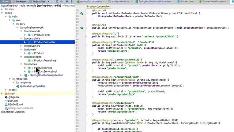Open the SpringBootRedisApplication.java editor tab
The height and width of the screenshot is (132, 234).
point(155,1)
